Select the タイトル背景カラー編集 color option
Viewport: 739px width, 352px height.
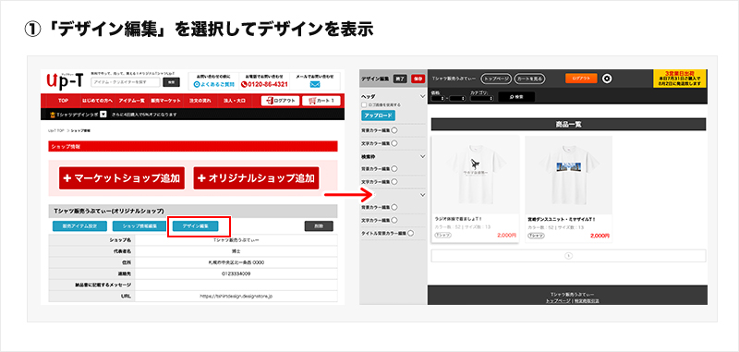pos(411,233)
